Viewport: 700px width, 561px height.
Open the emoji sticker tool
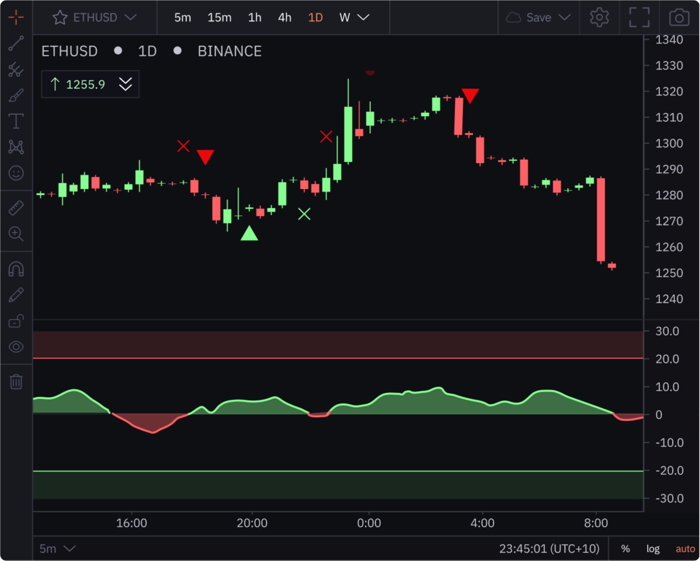point(16,173)
